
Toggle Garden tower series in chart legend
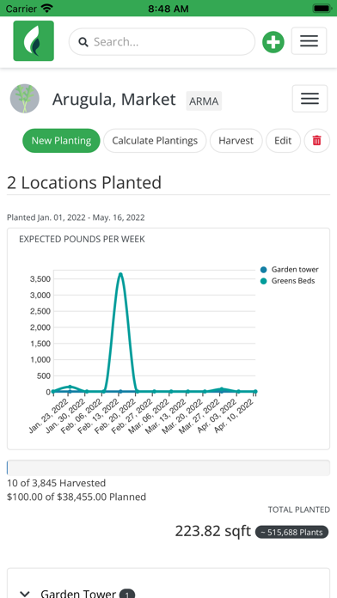tap(290, 270)
